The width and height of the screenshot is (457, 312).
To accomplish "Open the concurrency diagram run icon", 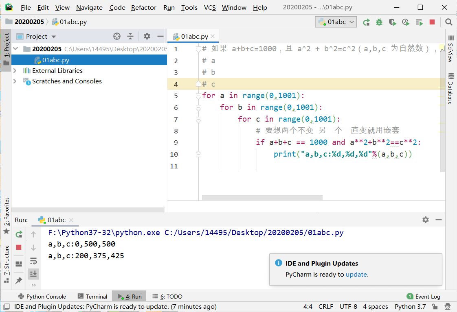I will click(x=419, y=22).
